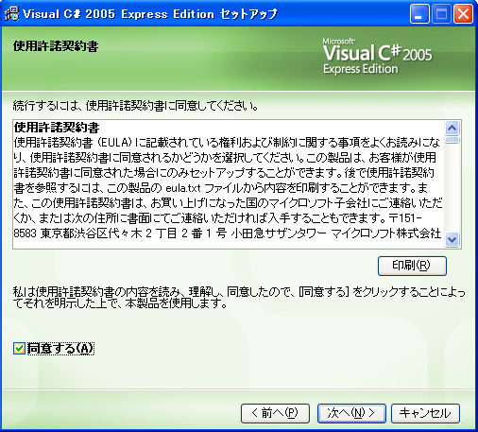Click inside the license agreement text box

click(x=229, y=184)
